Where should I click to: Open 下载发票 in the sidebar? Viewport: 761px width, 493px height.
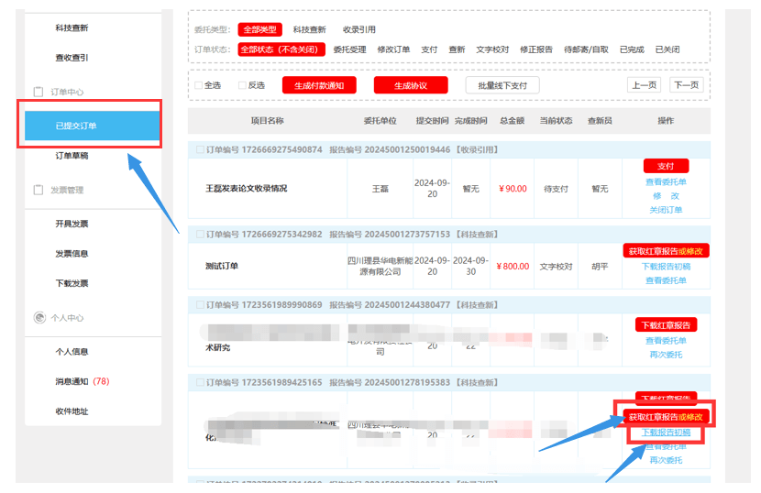(72, 283)
